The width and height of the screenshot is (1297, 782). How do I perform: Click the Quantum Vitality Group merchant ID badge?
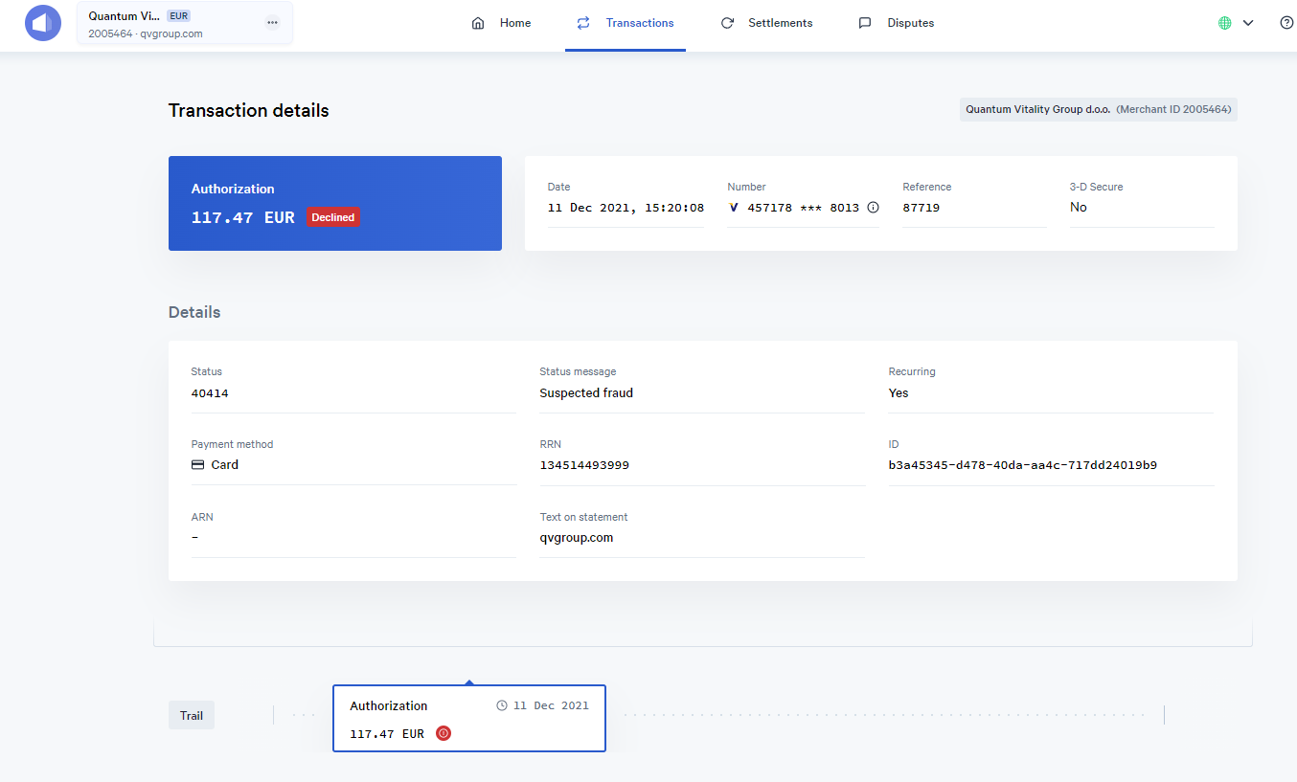coord(1098,110)
